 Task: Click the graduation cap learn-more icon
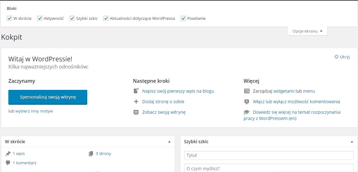[247, 112]
